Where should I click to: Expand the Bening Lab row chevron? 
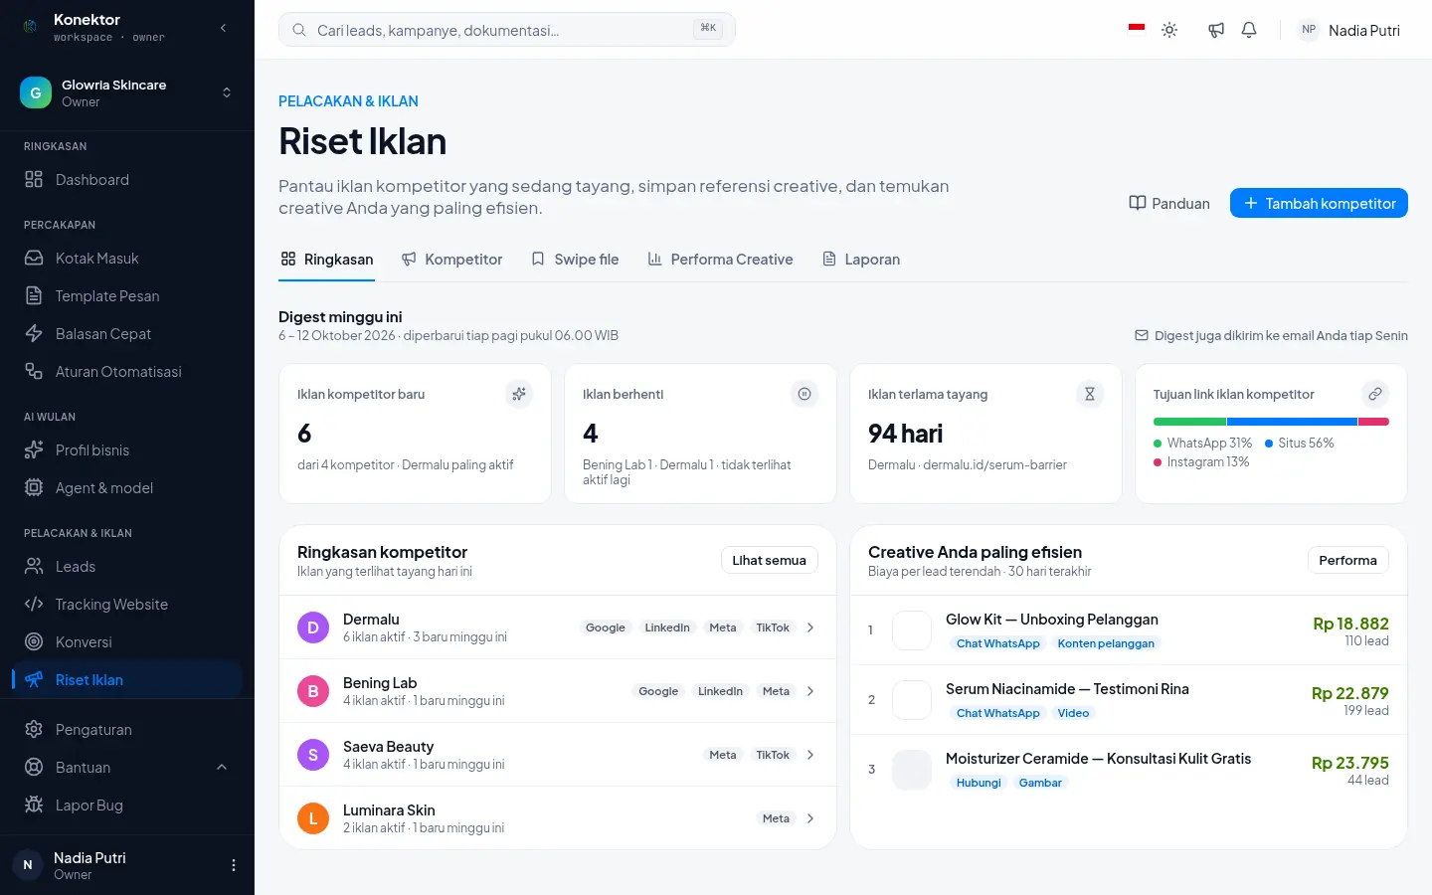coord(810,691)
